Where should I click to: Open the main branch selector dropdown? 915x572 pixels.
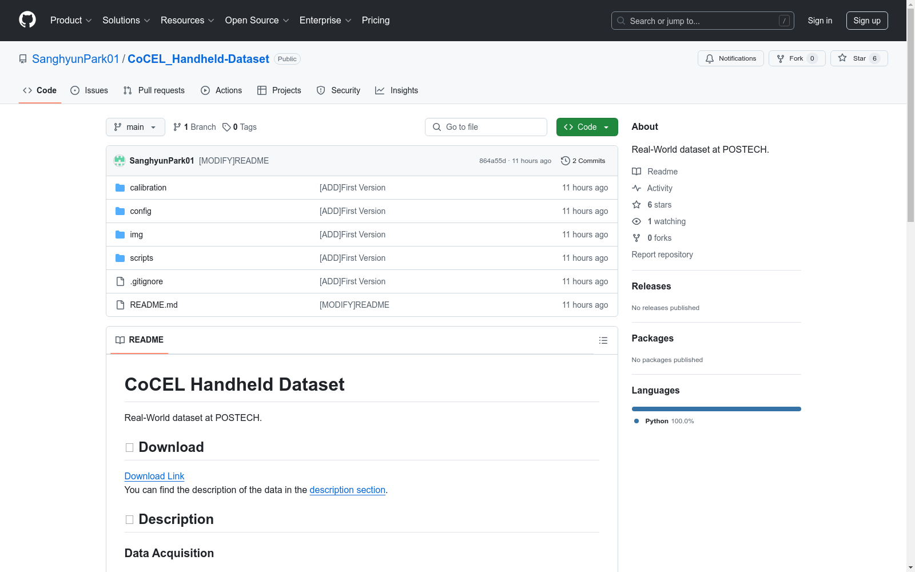point(136,127)
